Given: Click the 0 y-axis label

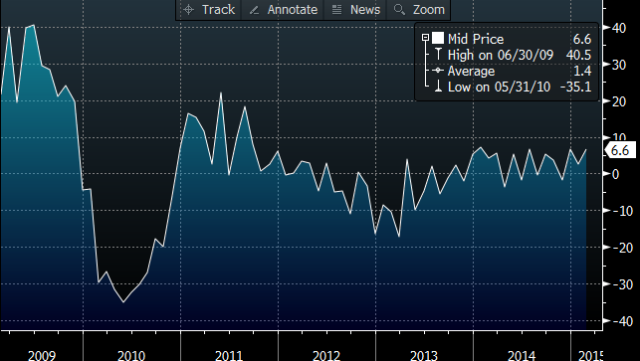Looking at the screenshot, I should pos(615,174).
